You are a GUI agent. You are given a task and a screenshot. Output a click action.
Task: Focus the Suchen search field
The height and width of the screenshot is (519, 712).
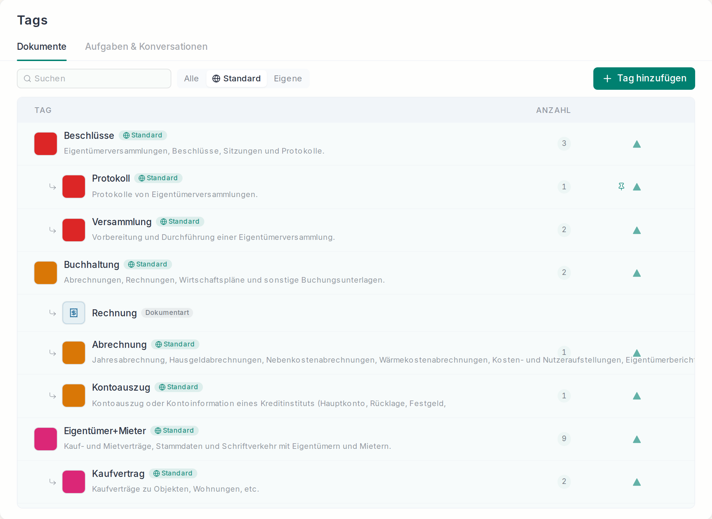(x=94, y=79)
